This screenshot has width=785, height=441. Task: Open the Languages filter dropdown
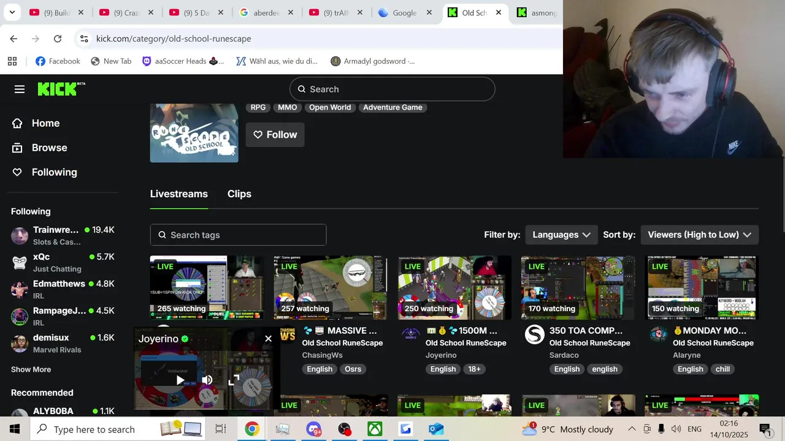[561, 235]
